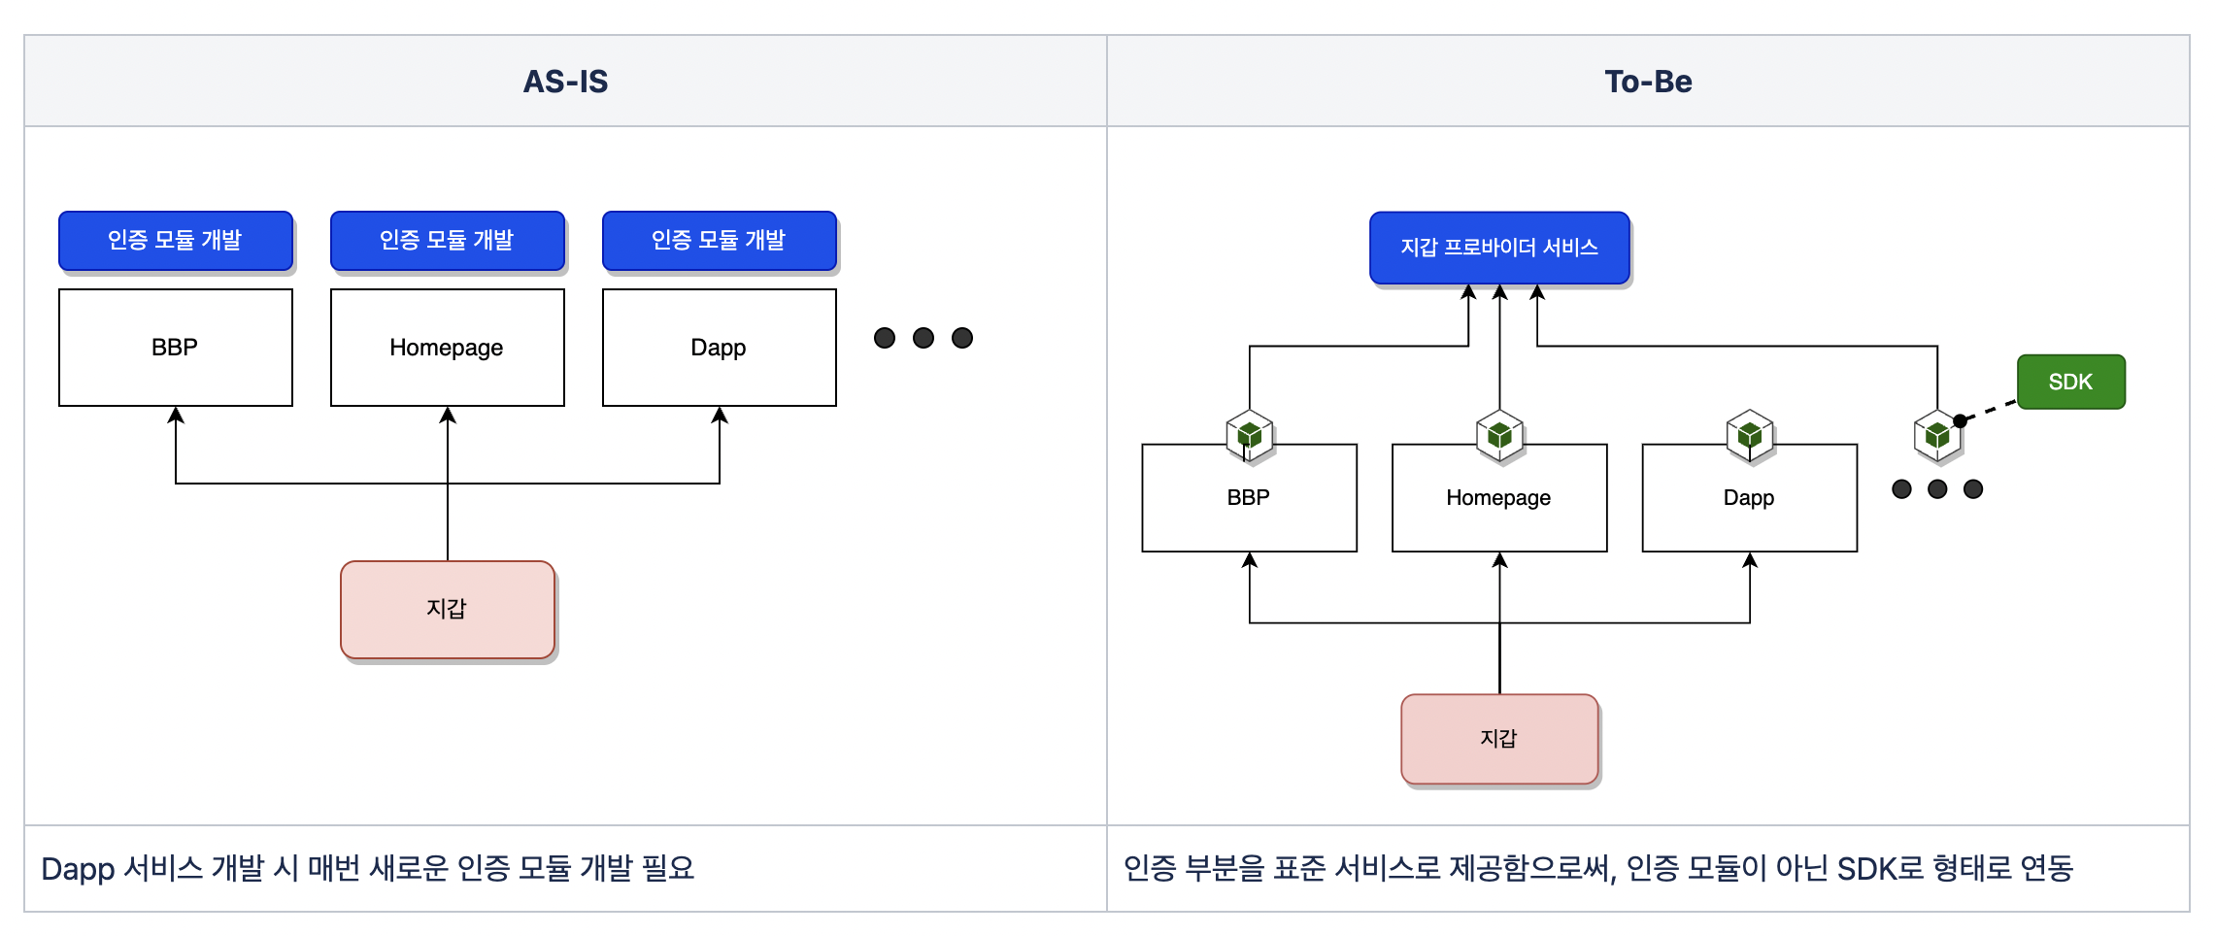Image resolution: width=2216 pixels, height=936 pixels.
Task: Click the blue 지갑 프로바이더 서비스 box
Action: coord(1499,248)
